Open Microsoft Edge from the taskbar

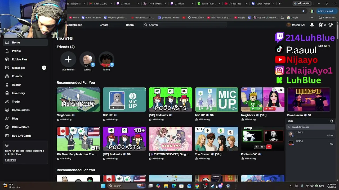174,186
